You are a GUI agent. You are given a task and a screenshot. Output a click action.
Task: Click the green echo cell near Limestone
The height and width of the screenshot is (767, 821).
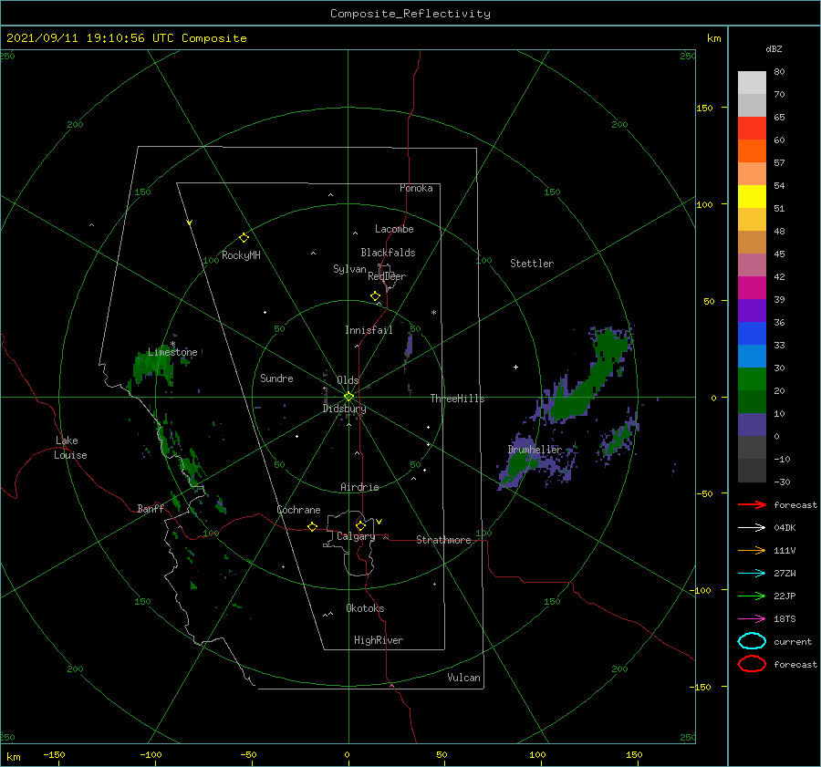click(x=151, y=367)
